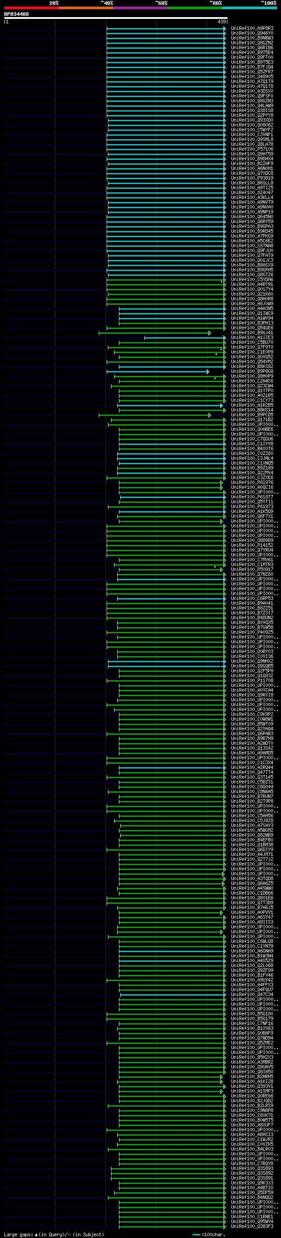Screen dimensions: 281x1238
Task: Select label UniRef100_B6SLL8
Action: 252,183
